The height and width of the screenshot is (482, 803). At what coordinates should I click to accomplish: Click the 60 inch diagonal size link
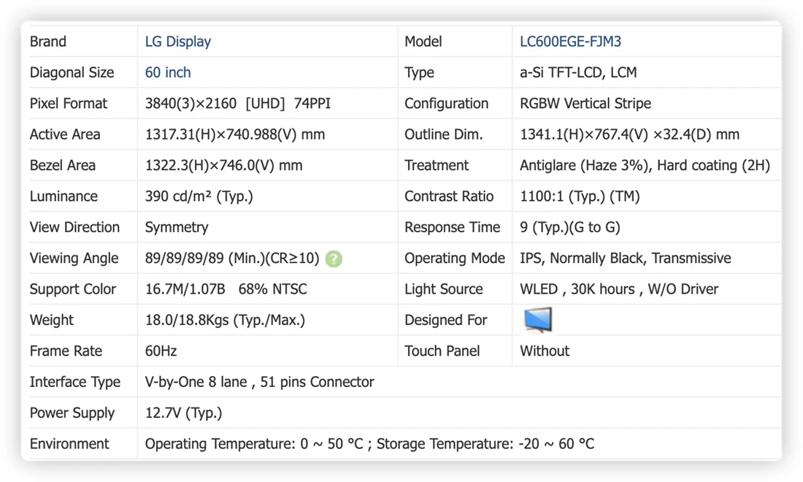click(x=167, y=73)
